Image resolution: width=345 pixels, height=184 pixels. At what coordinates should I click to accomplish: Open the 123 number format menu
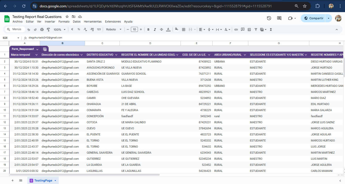99,29
